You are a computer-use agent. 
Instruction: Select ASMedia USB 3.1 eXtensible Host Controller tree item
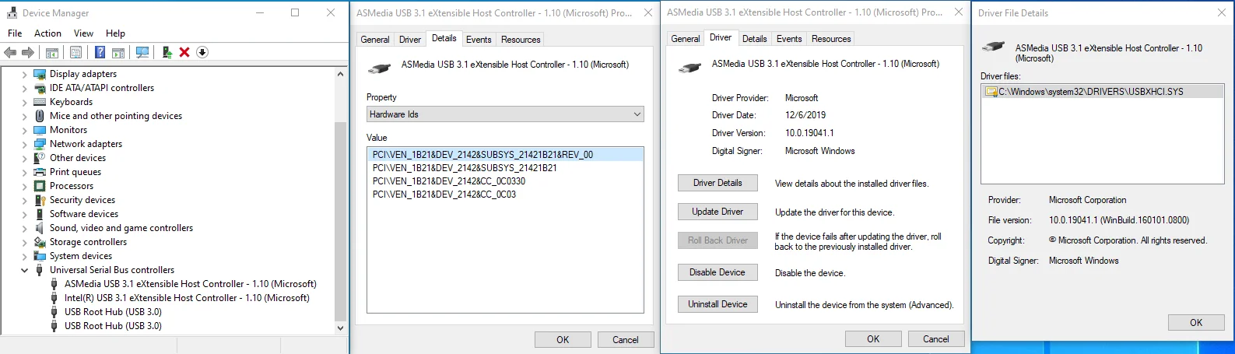click(x=191, y=284)
